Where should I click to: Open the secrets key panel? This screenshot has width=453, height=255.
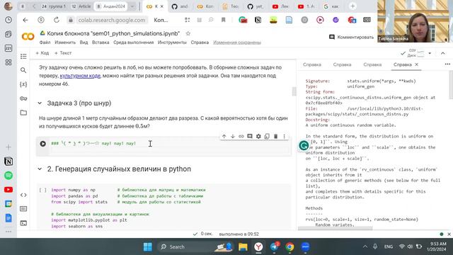coord(23,98)
